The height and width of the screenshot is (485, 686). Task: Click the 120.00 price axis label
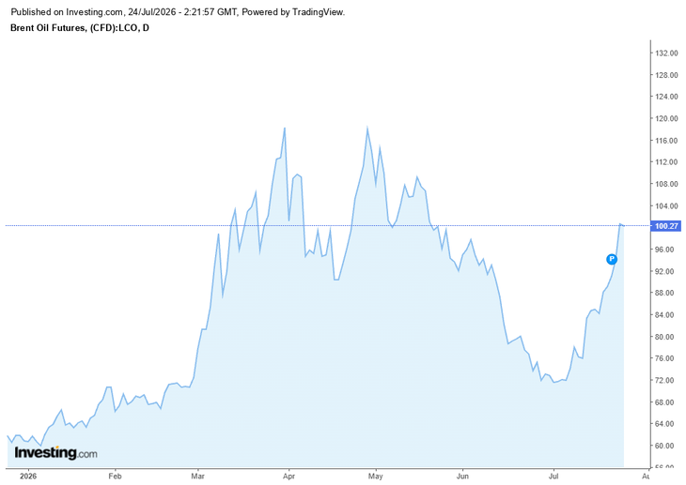(x=666, y=118)
